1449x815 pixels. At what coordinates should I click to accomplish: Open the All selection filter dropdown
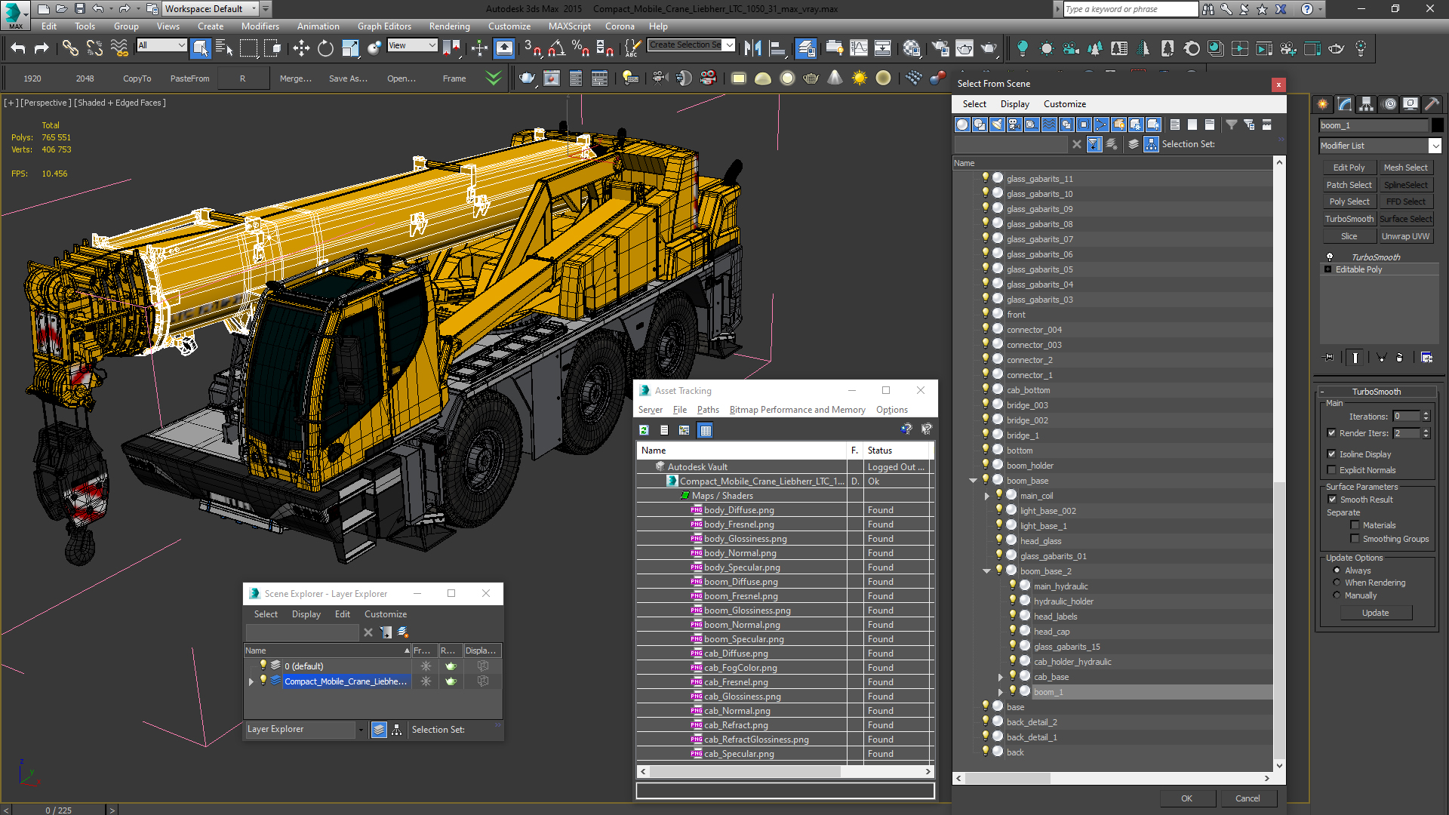tap(162, 45)
